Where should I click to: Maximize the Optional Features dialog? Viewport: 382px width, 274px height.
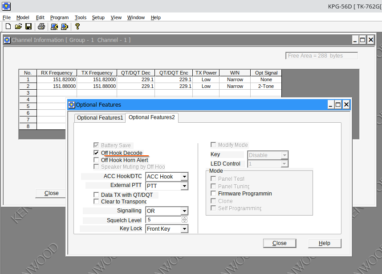338,105
